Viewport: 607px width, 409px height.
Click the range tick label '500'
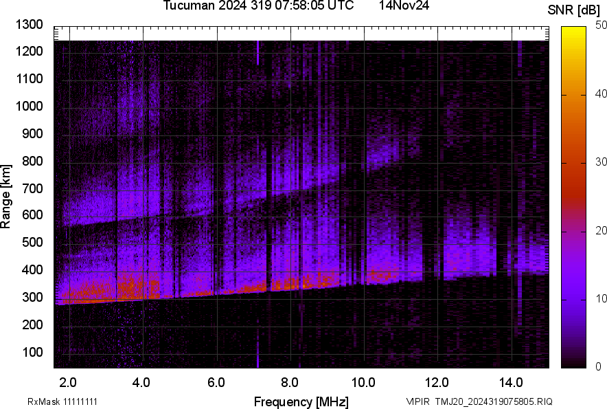tap(32, 242)
